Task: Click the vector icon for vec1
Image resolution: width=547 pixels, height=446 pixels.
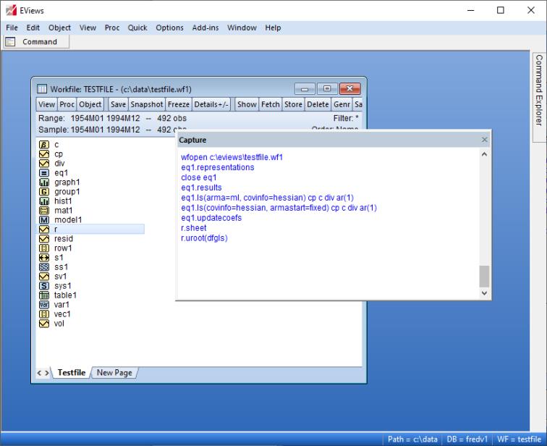Action: [44, 314]
